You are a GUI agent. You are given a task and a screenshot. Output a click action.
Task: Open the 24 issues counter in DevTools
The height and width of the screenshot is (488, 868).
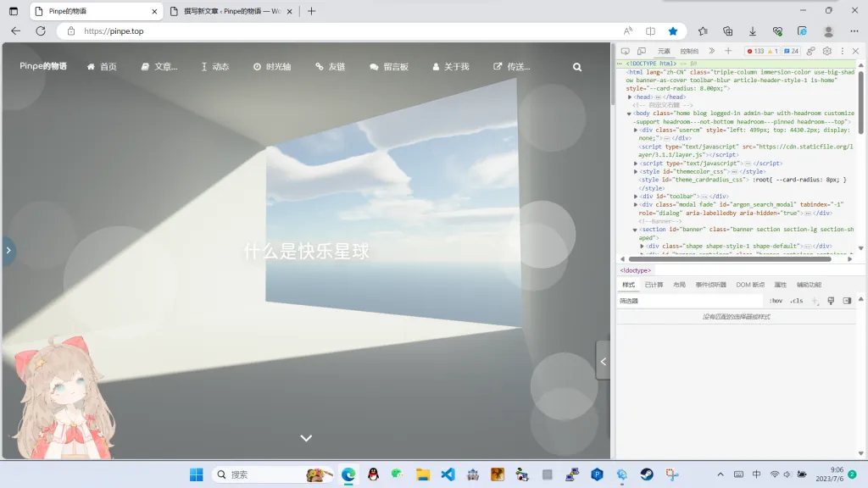tap(791, 51)
